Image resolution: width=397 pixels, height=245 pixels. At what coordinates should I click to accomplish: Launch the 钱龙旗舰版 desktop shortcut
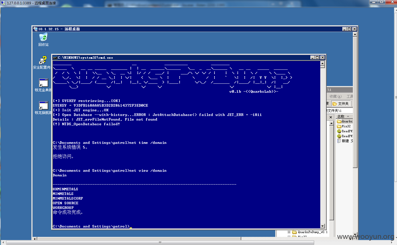tap(43, 108)
